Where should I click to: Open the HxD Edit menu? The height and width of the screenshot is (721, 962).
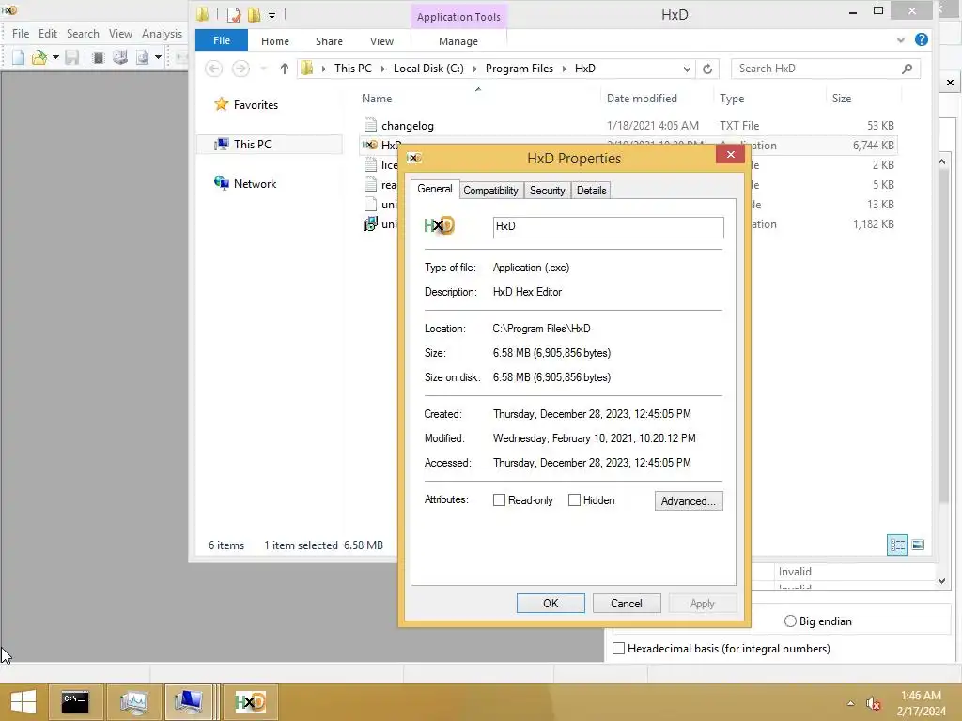click(47, 34)
